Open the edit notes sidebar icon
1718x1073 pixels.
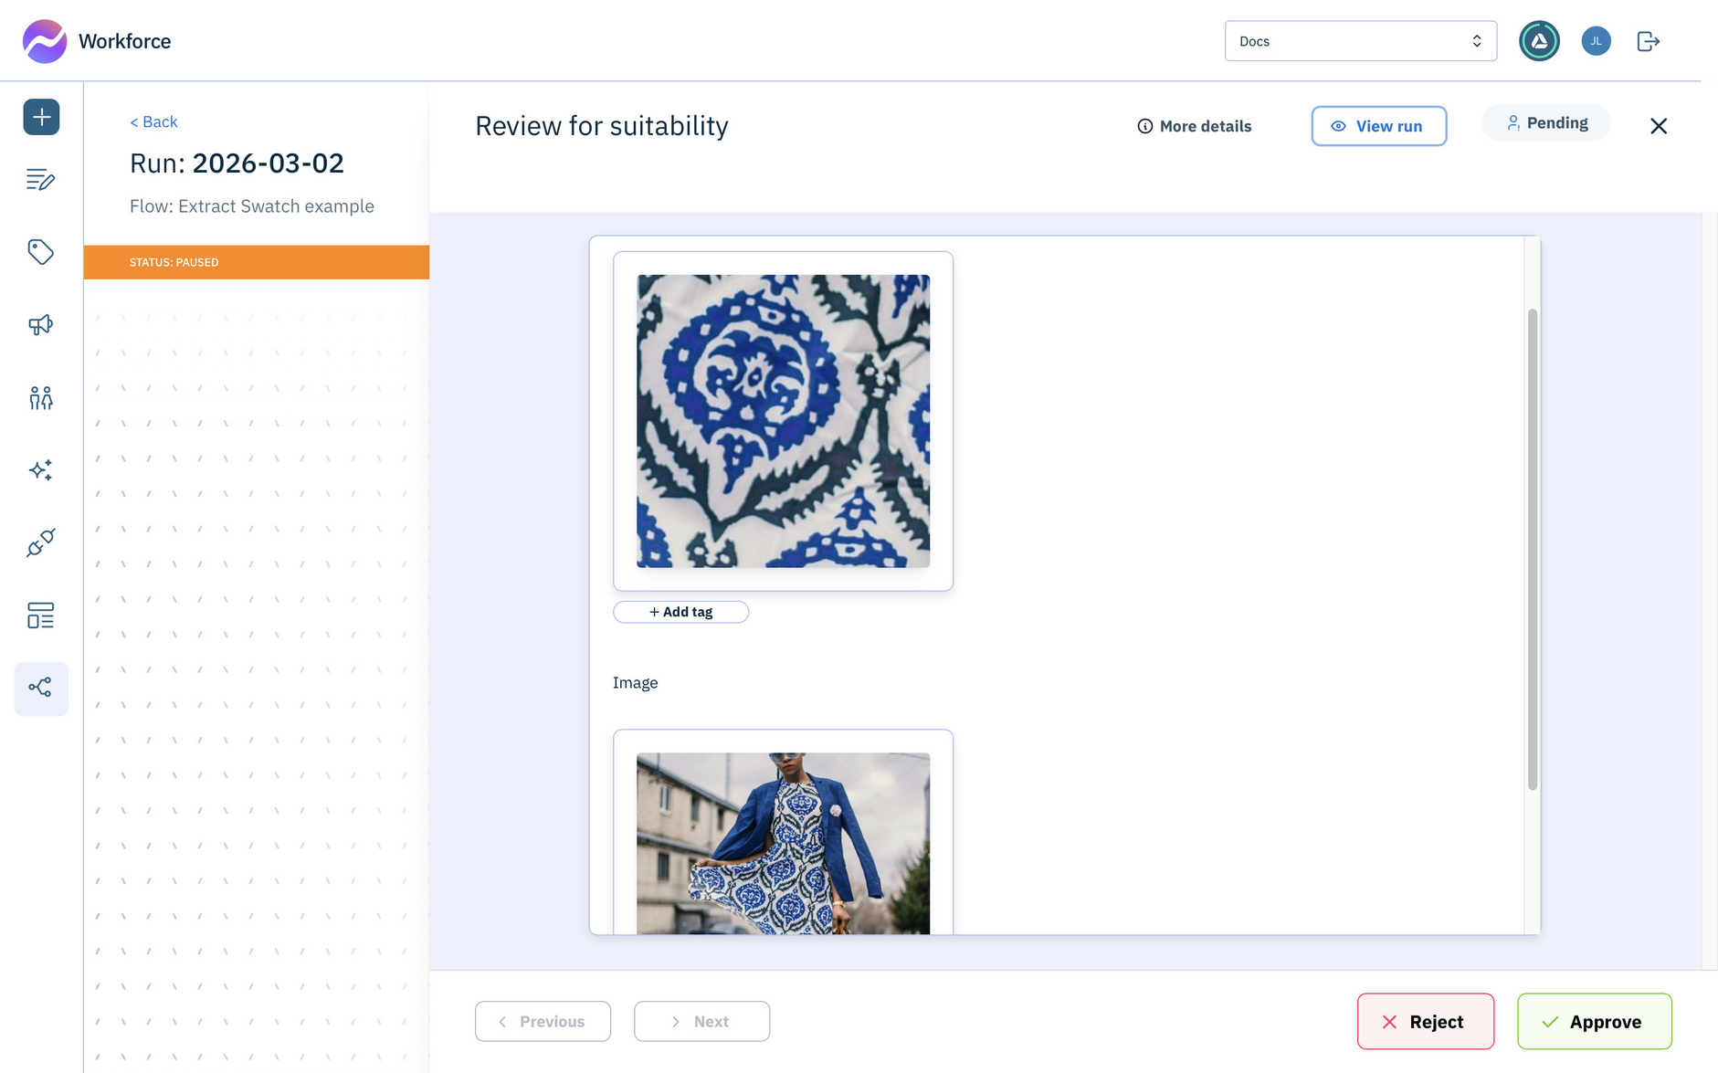(x=41, y=180)
